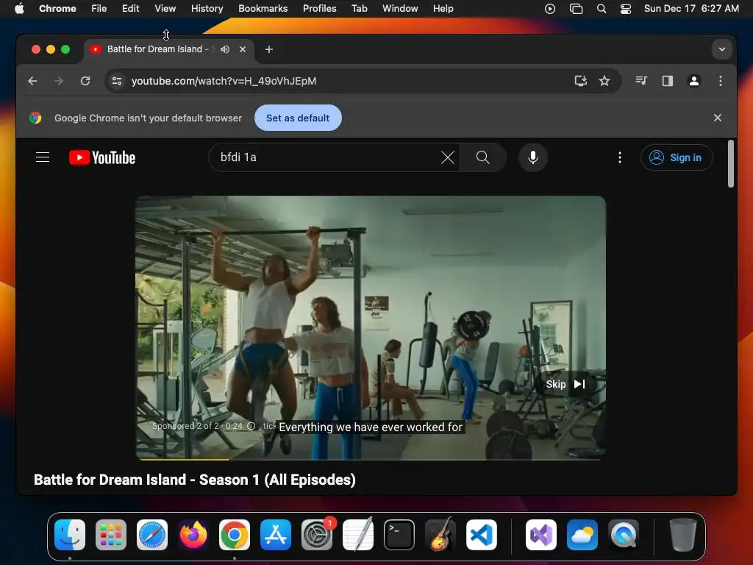753x565 pixels.
Task: Open the Profiles menu
Action: tap(319, 8)
